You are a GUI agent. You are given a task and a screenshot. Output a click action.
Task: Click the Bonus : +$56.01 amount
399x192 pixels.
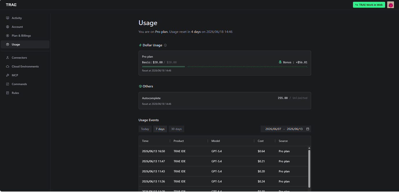click(x=295, y=62)
